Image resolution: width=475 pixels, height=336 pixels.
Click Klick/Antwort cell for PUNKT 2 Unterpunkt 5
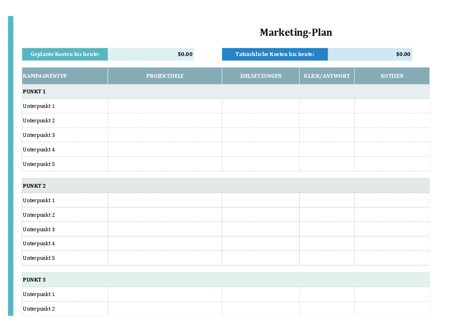pos(327,258)
